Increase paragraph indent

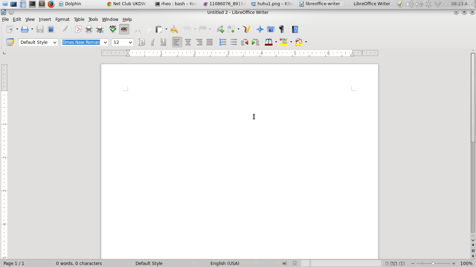click(x=255, y=42)
